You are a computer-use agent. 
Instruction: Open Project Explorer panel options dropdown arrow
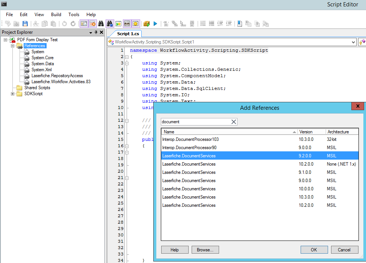[x=91, y=33]
